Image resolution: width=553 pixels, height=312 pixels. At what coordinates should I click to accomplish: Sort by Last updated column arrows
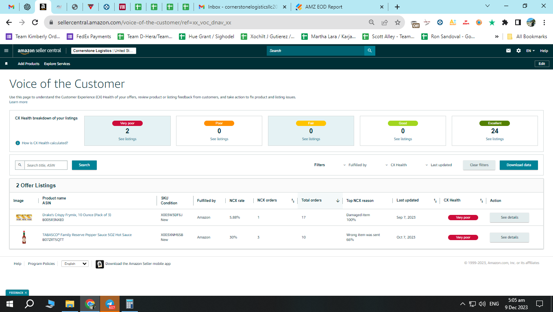pos(435,201)
